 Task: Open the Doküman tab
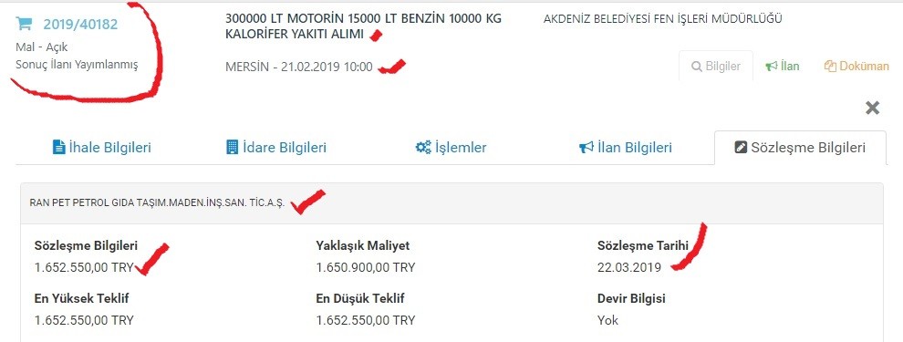(856, 67)
